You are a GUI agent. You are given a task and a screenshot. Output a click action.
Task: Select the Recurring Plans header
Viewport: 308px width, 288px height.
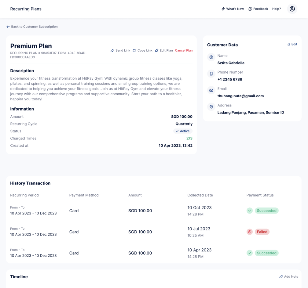click(26, 9)
